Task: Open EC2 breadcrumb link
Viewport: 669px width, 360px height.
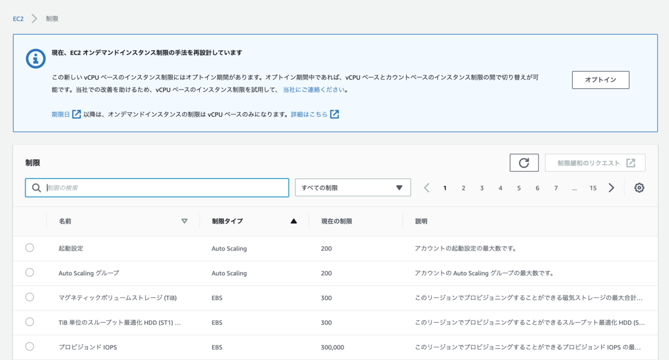Action: click(x=18, y=18)
